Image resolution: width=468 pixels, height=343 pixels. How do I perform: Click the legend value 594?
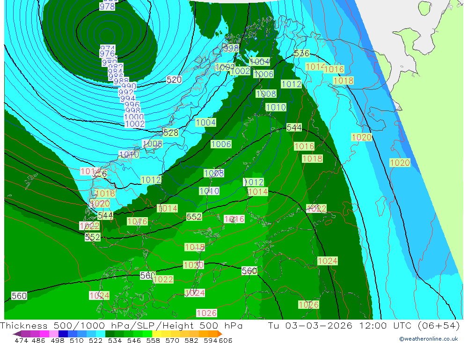click(210, 340)
